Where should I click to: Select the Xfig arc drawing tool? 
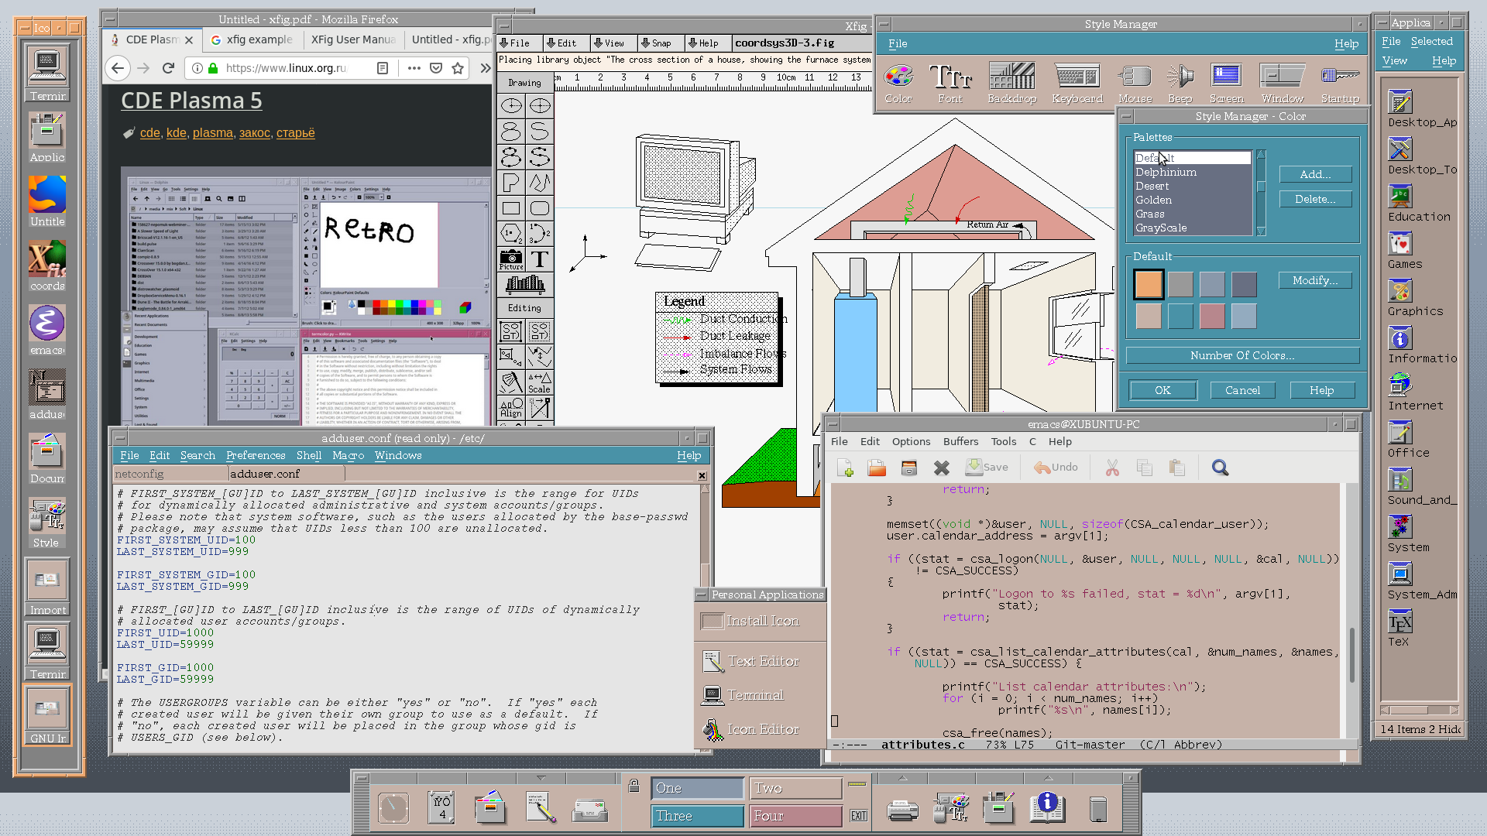(540, 233)
